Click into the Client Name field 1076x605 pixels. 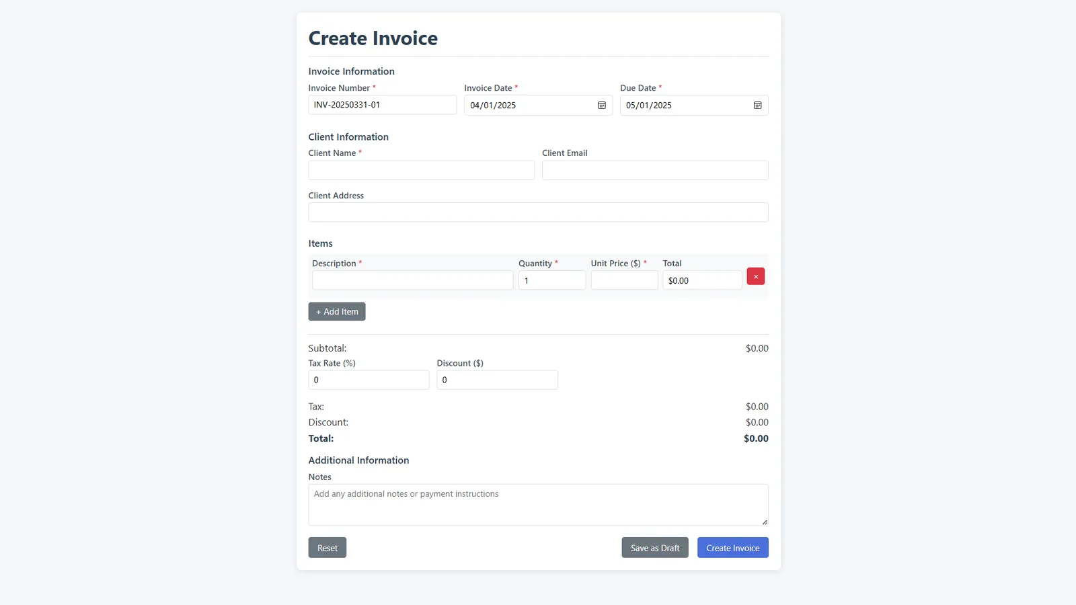tap(422, 170)
